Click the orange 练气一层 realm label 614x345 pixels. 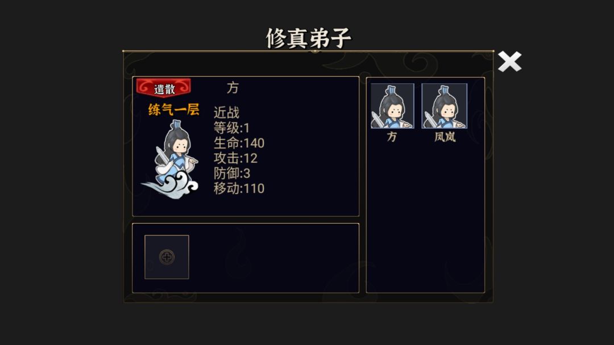point(173,110)
